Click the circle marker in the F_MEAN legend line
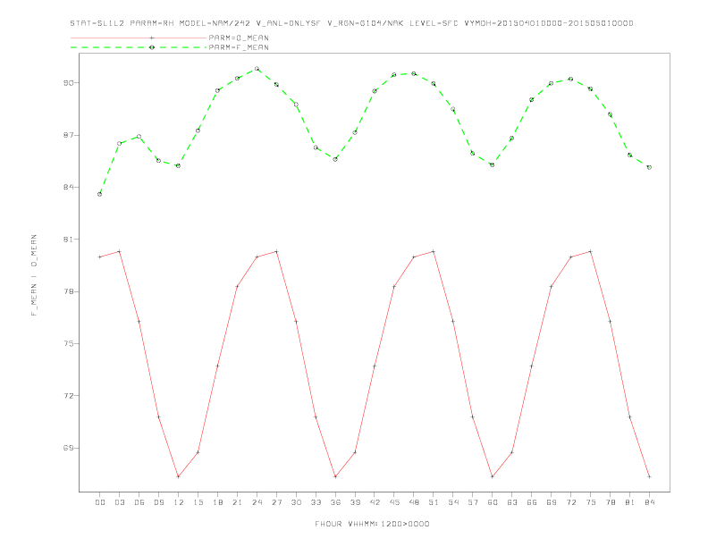The height and width of the screenshot is (547, 708). click(152, 47)
